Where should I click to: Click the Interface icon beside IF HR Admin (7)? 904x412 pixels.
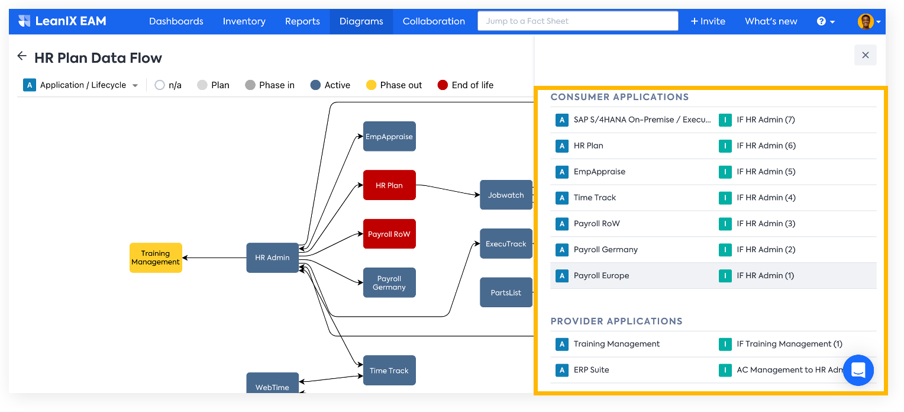(725, 120)
